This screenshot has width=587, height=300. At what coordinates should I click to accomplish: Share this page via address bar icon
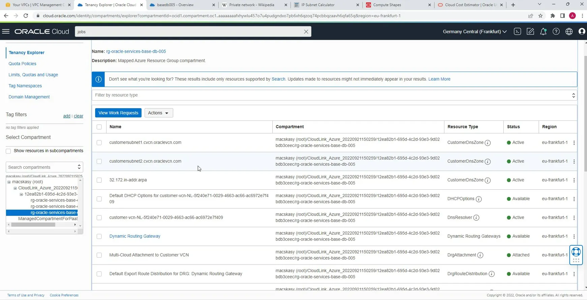(x=530, y=16)
